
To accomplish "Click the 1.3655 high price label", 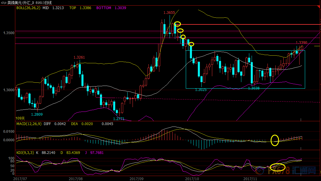I will pyautogui.click(x=169, y=13).
